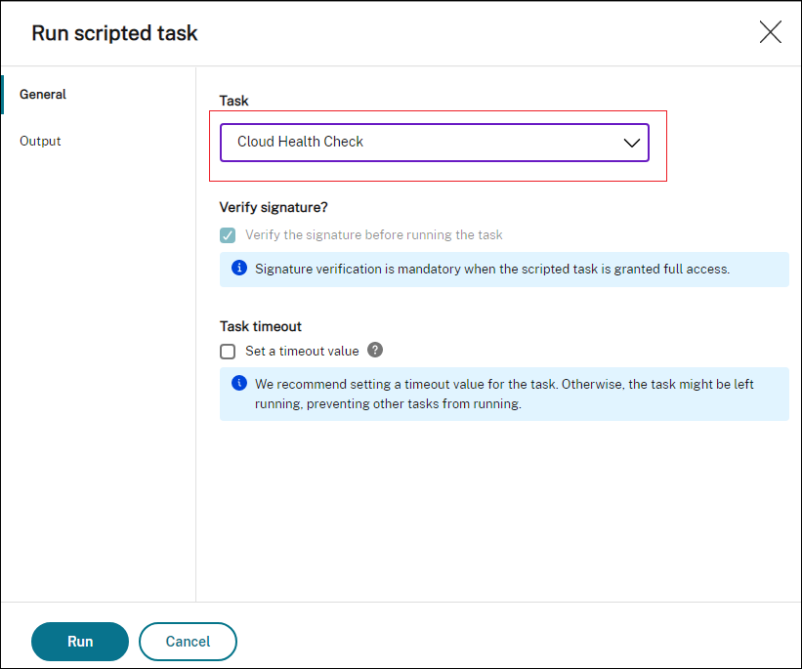The height and width of the screenshot is (669, 802).
Task: Toggle the Verify signature checkbox
Action: (228, 235)
